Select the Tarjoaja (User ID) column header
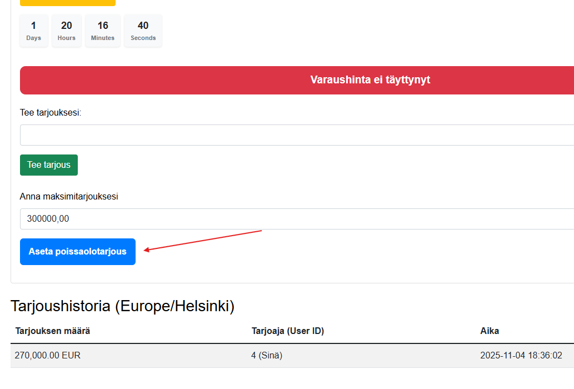This screenshot has width=574, height=389. 288,331
